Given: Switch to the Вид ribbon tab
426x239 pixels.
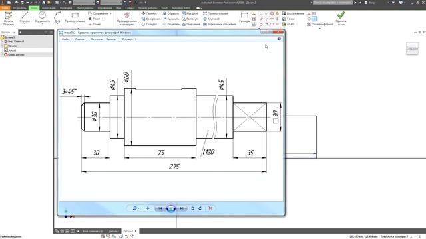Looking at the screenshot, I should coord(119,8).
